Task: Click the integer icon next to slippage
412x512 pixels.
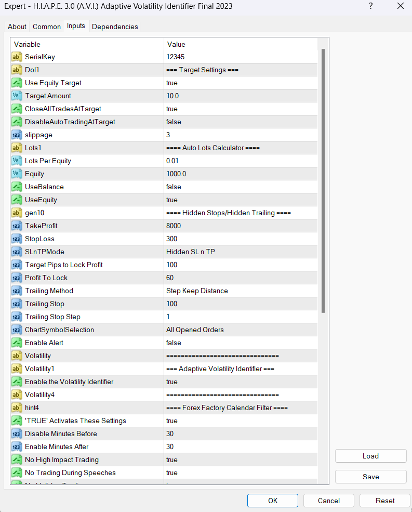Action: coord(17,135)
